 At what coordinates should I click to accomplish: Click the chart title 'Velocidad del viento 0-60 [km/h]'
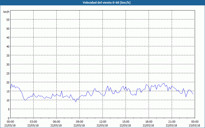(x=106, y=3)
